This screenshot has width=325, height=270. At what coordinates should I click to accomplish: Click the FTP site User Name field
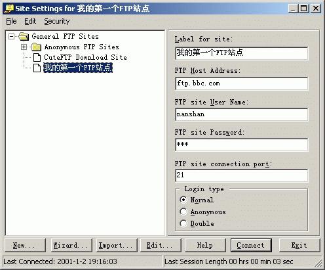(x=242, y=114)
